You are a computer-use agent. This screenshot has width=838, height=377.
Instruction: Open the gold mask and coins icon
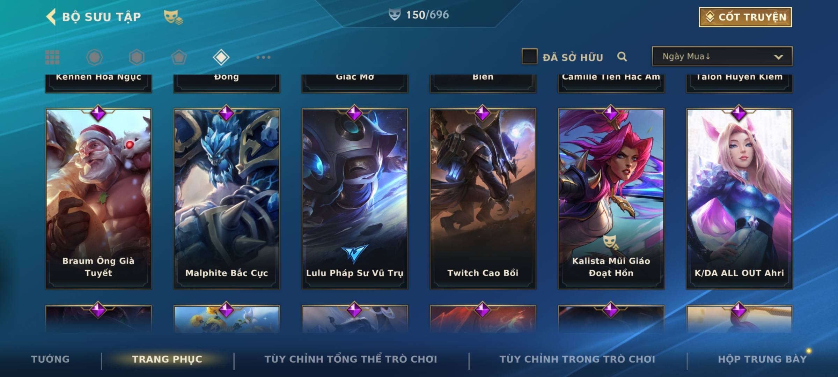click(173, 17)
